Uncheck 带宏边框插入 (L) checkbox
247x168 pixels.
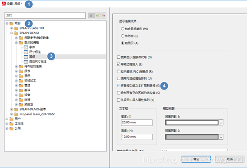119,64
